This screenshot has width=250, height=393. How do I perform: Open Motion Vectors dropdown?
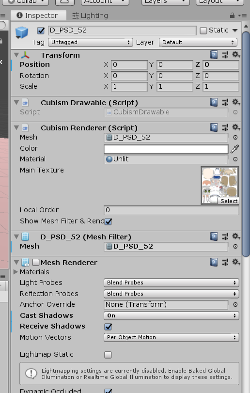tap(172, 337)
